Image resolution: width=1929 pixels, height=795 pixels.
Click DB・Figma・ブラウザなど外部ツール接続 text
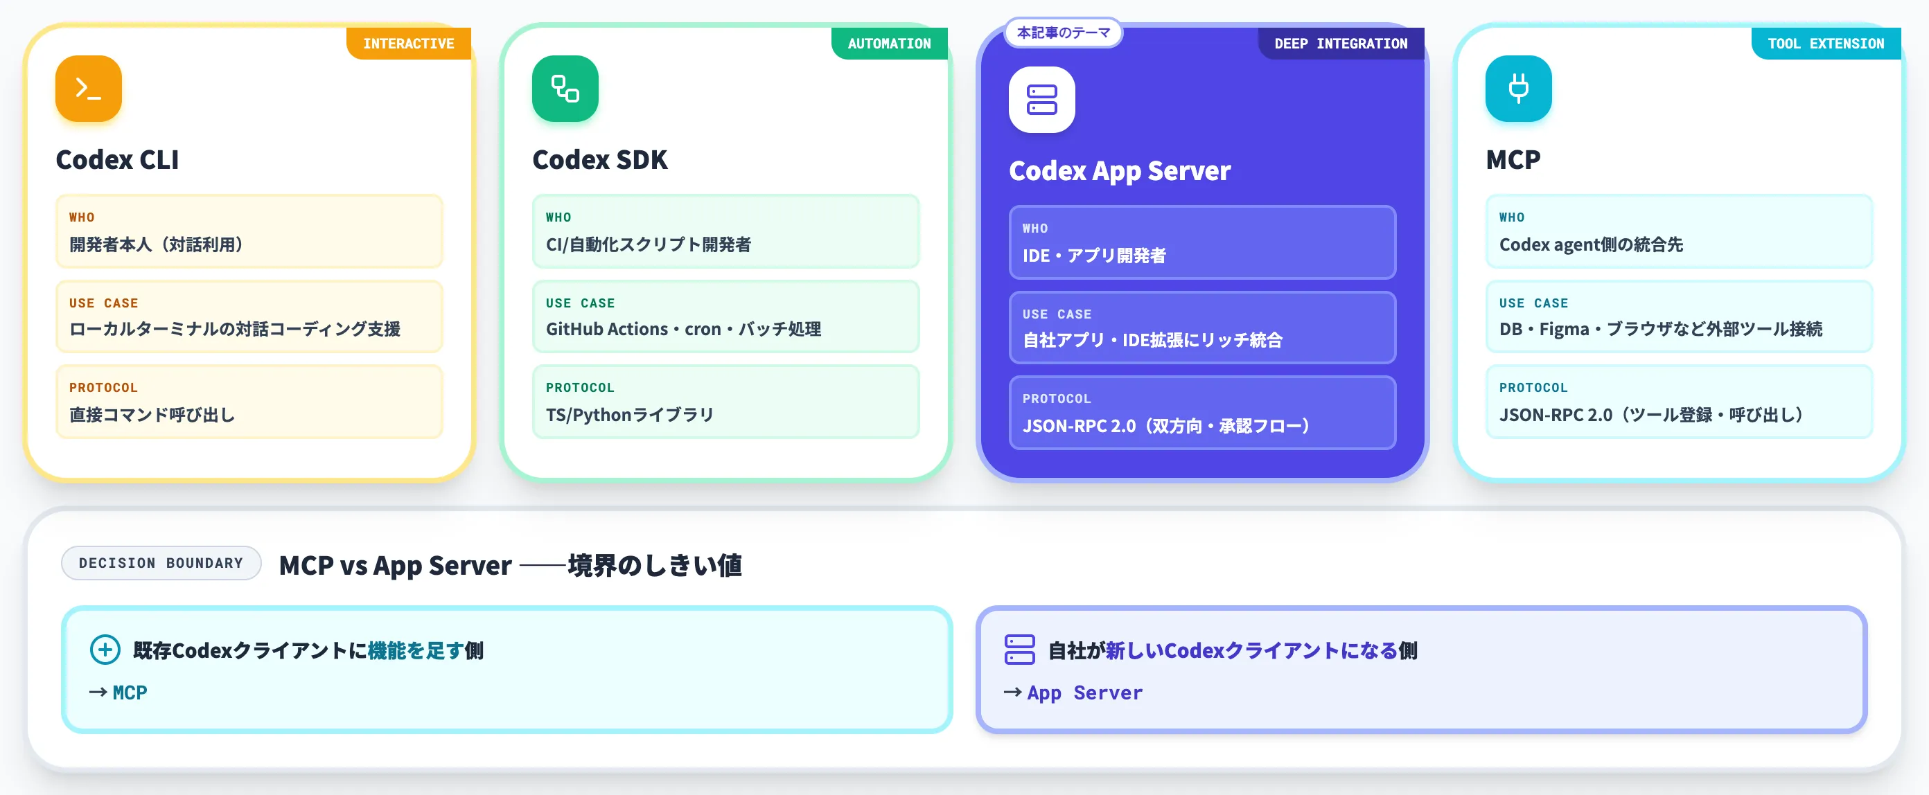(x=1661, y=330)
